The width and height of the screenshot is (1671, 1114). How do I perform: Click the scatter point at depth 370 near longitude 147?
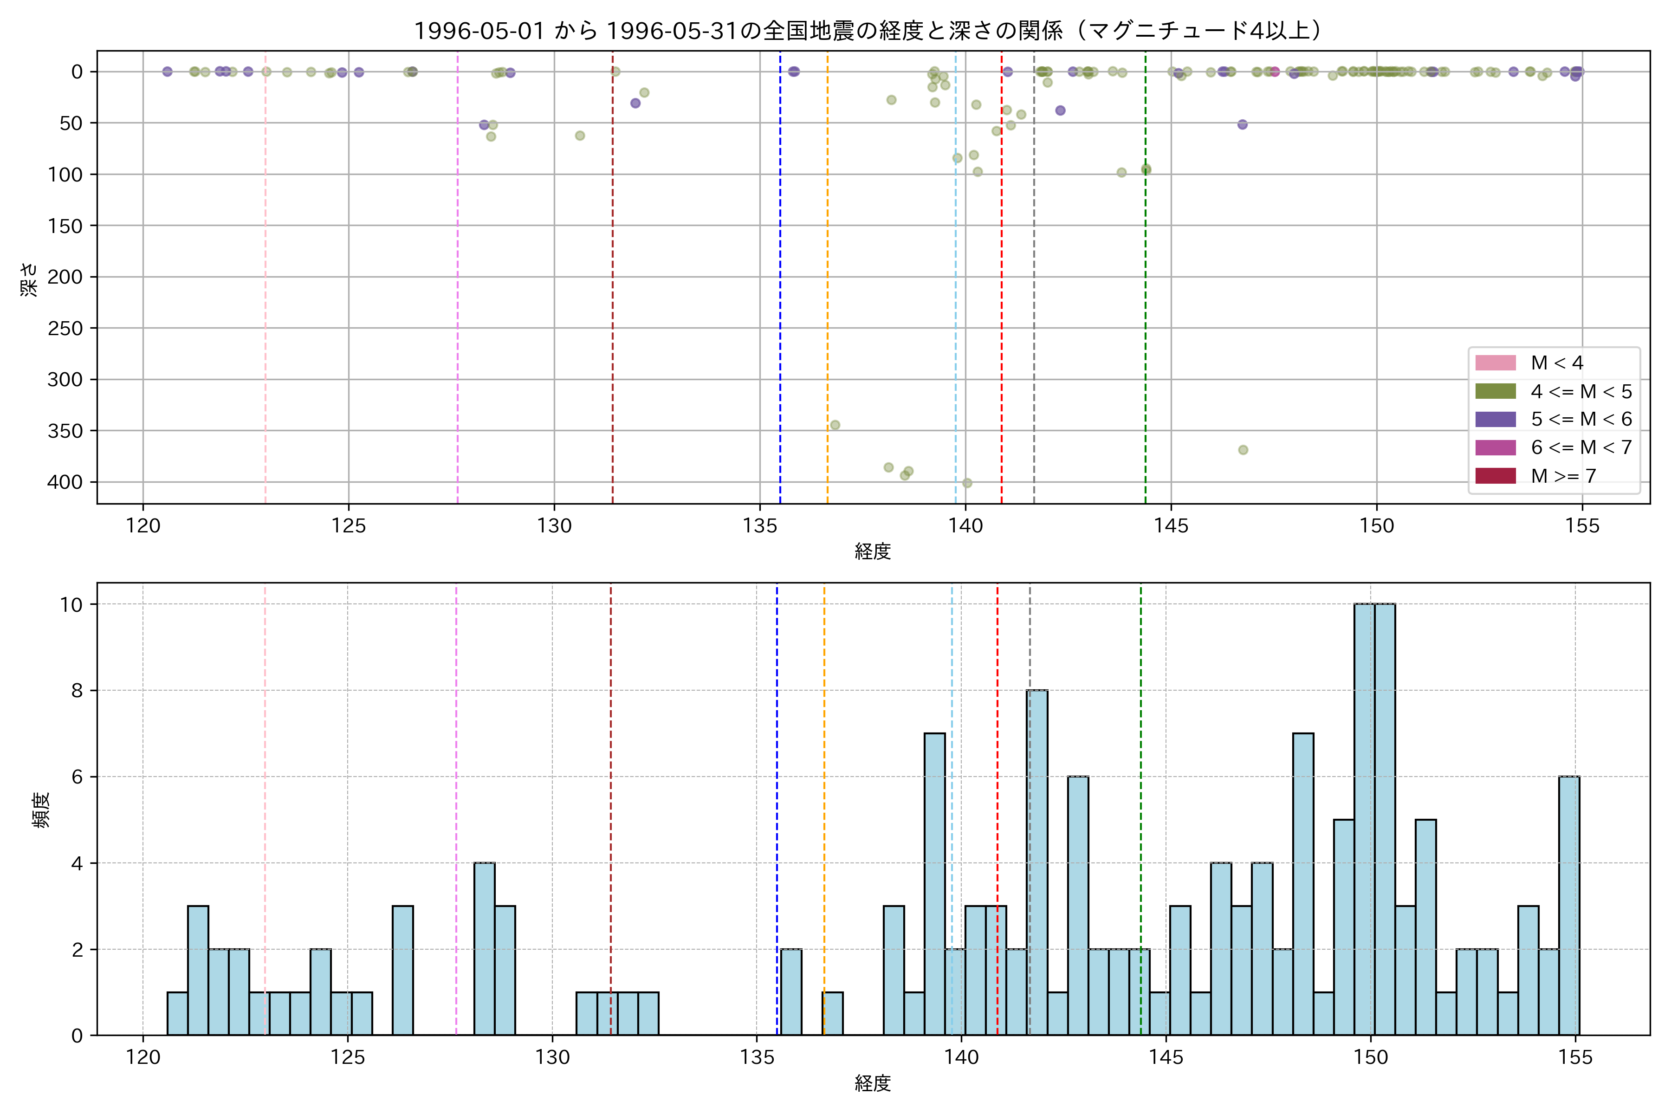pos(1244,450)
